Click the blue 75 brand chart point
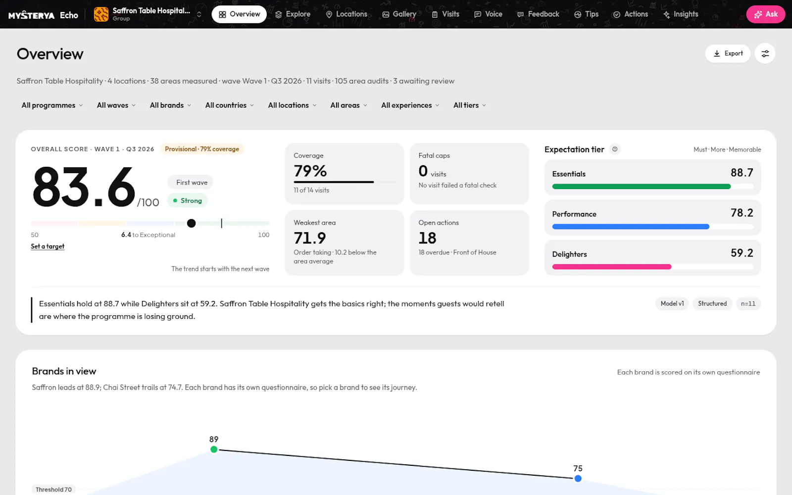Viewport: 792px width, 495px height. tap(578, 479)
